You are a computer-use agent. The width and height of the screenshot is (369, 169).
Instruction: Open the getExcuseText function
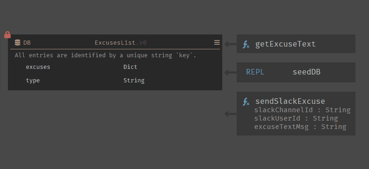(285, 44)
